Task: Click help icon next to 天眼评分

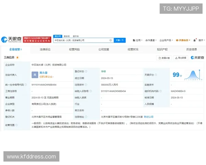Action: (x=156, y=75)
